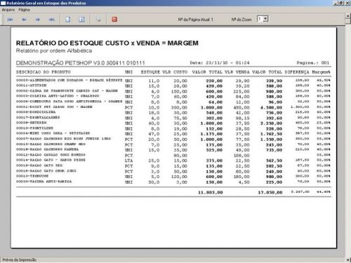Click the 'DIFERENÇA' column header
Image resolution: width=351 pixels, height=263 pixels.
click(x=297, y=72)
